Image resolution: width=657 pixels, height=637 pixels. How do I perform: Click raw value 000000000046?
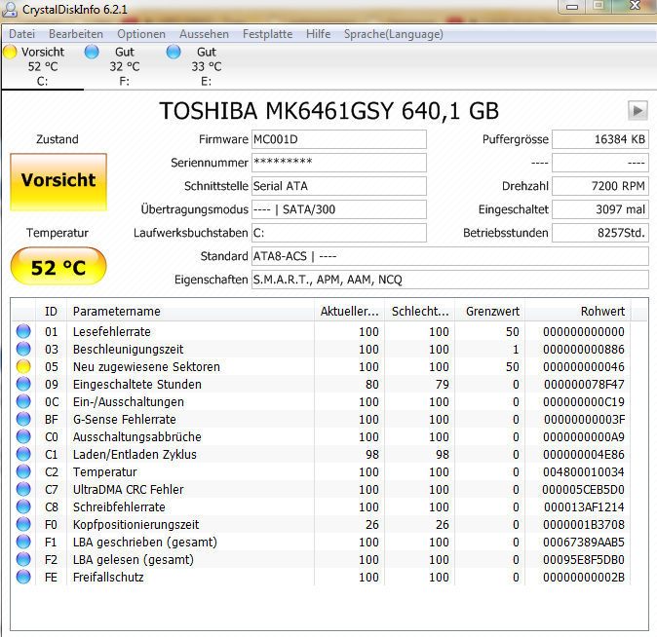(584, 367)
